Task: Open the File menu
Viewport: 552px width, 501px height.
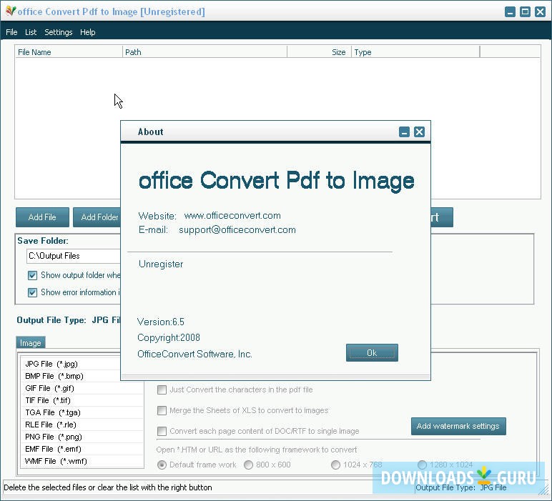Action: tap(11, 32)
